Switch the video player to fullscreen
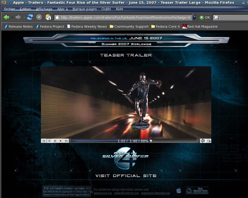The image size is (248, 198). (x=209, y=141)
